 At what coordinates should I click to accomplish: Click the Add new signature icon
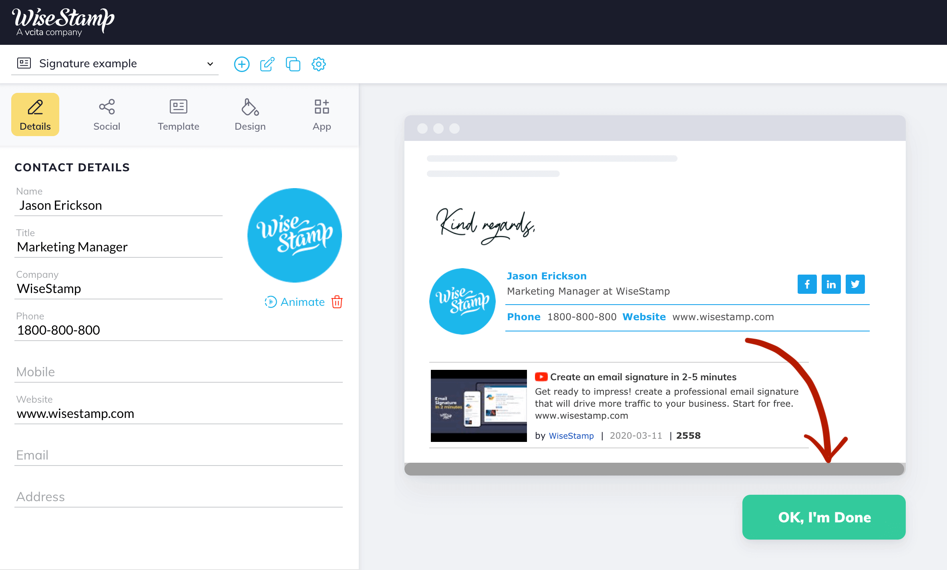242,64
